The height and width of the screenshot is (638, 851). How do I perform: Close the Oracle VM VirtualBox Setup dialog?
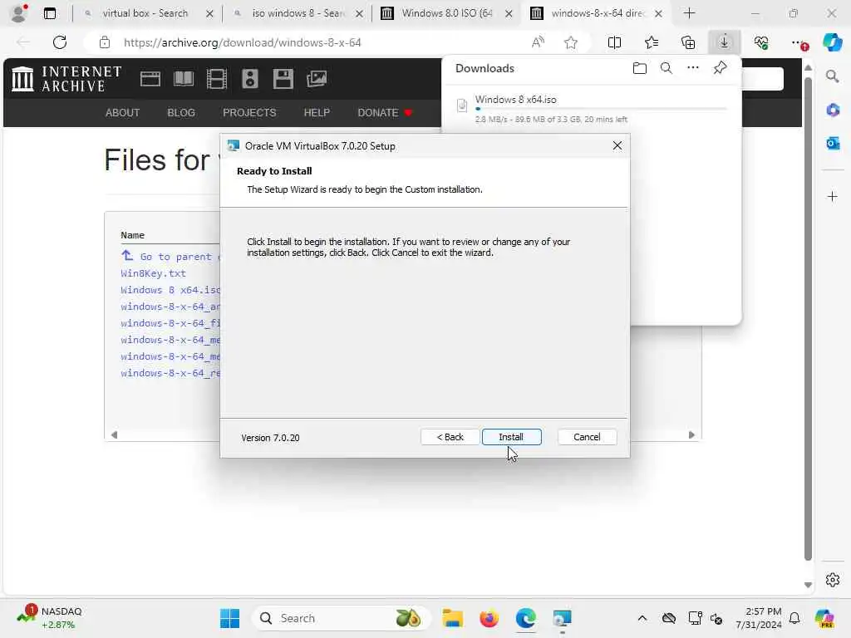tap(617, 145)
